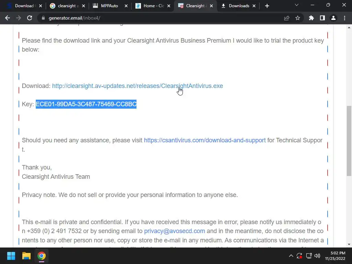Close the first Download tab
The width and height of the screenshot is (352, 264).
point(41,6)
